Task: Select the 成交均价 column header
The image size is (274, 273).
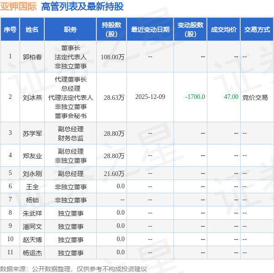Action: coord(224,30)
